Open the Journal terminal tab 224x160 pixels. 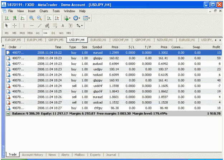point(111,155)
